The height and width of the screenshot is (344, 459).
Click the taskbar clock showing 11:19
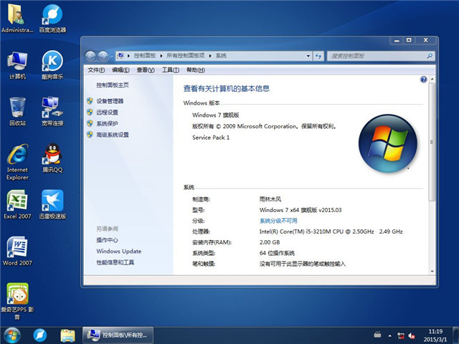(x=435, y=335)
